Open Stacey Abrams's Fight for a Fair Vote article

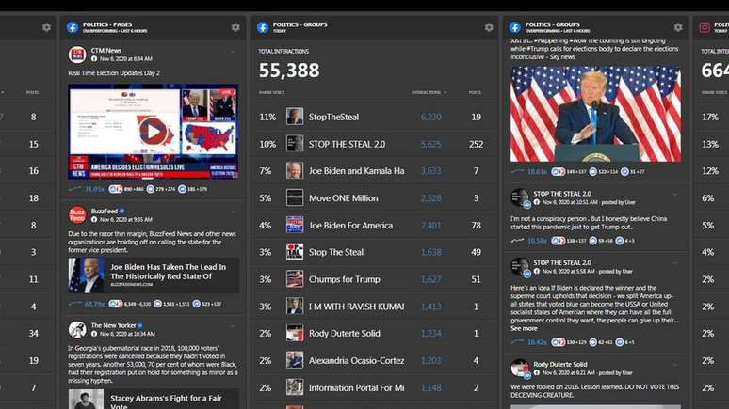click(x=154, y=400)
